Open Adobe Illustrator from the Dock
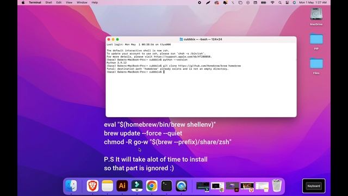 tap(122, 186)
